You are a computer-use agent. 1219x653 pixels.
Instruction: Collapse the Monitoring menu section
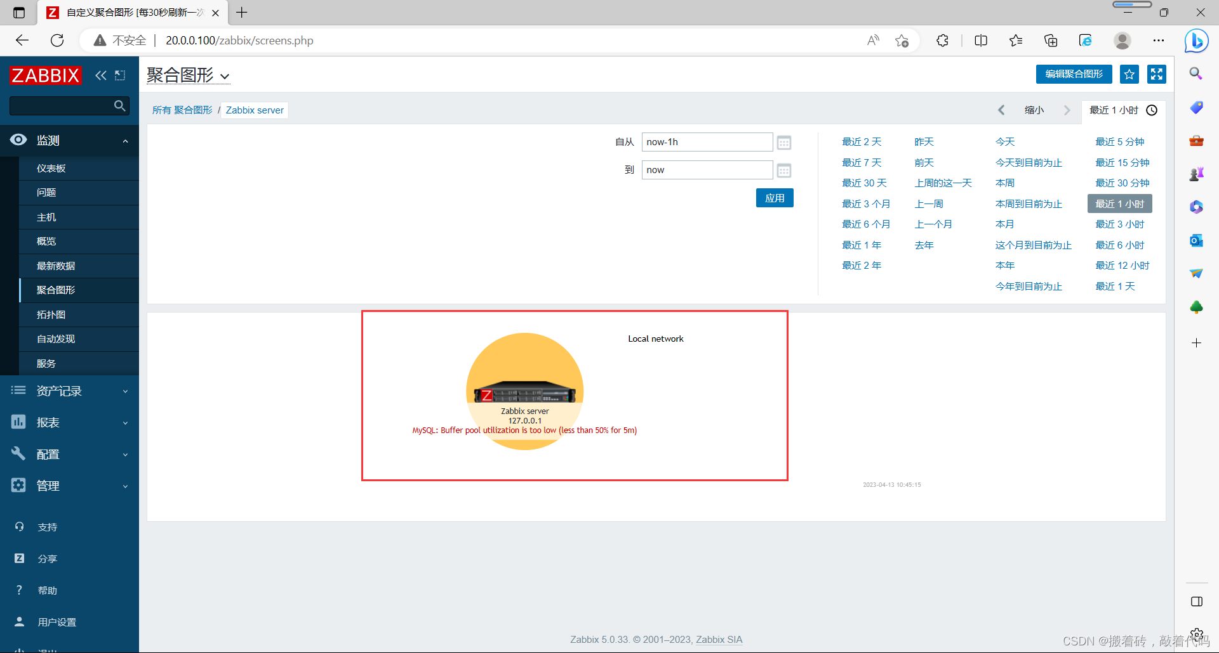pos(69,140)
